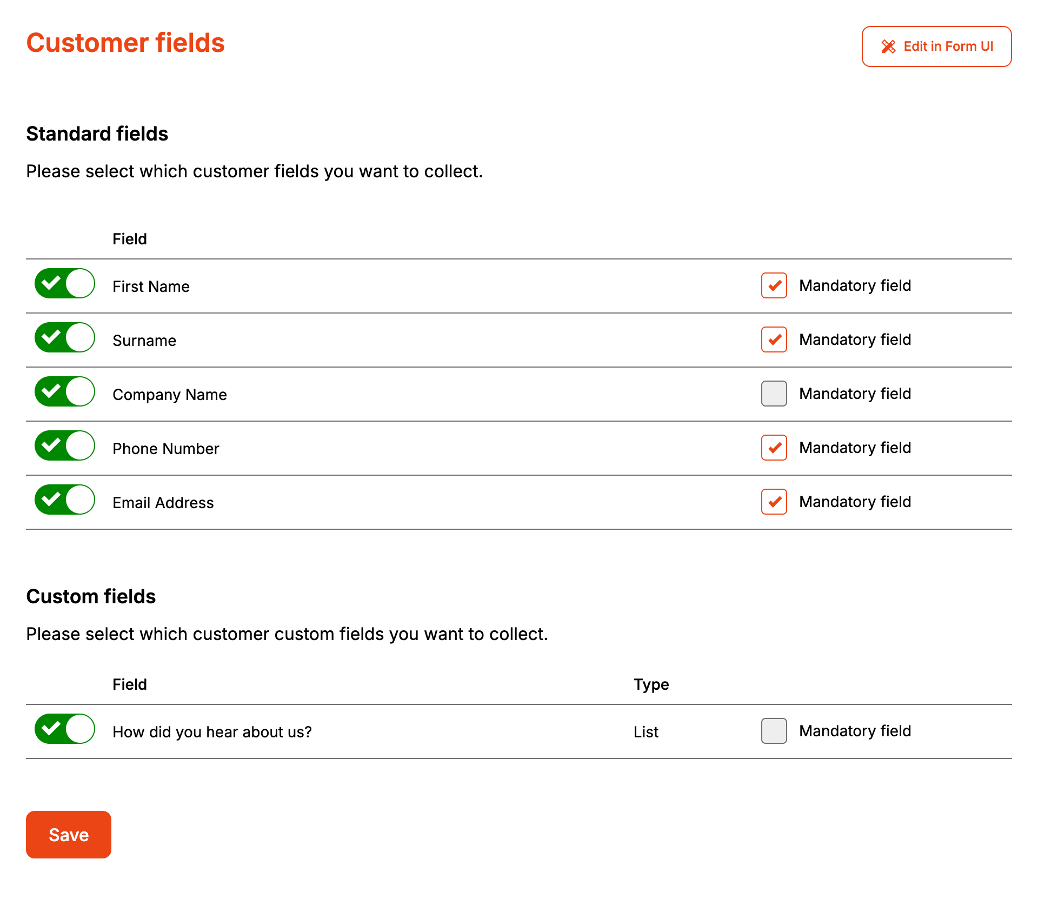This screenshot has width=1038, height=919.
Task: Click the 'Standard fields' section heading
Action: (x=97, y=134)
